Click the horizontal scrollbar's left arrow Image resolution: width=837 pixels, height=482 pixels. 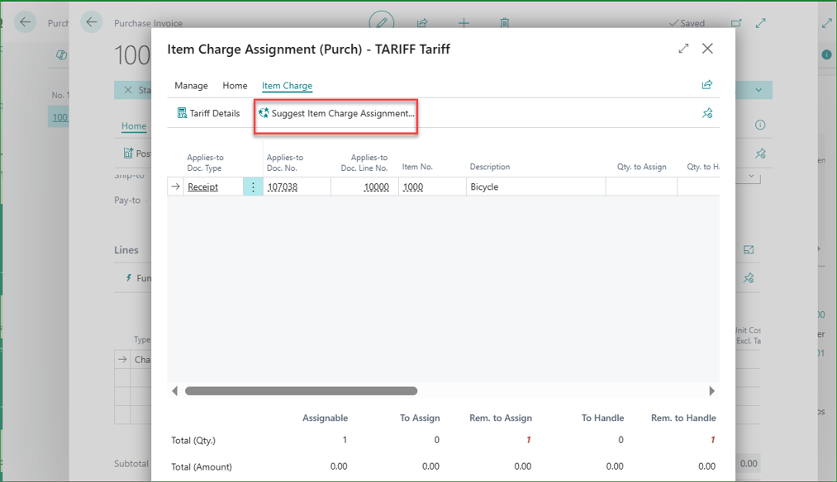174,391
